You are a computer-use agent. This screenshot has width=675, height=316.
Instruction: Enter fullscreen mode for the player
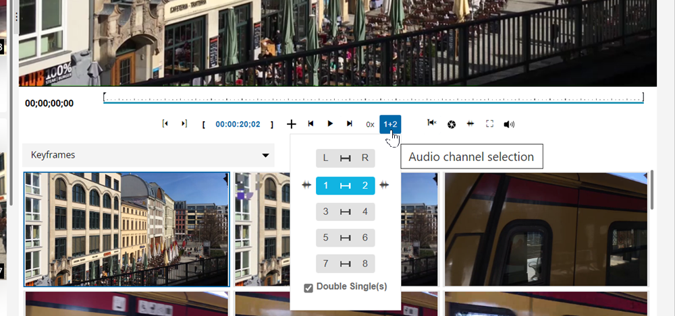point(490,124)
